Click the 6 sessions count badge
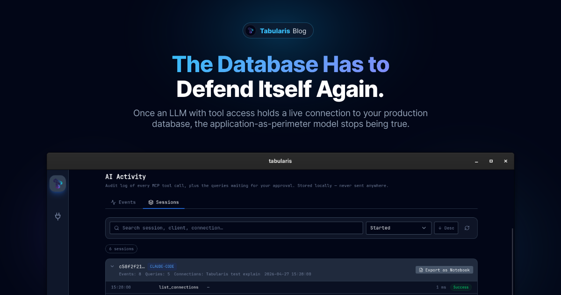The width and height of the screenshot is (561, 295). coord(122,249)
